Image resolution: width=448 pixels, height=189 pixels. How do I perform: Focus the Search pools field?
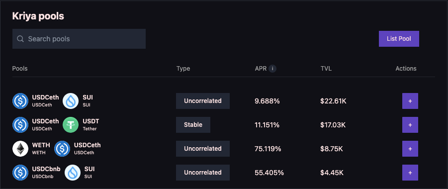pos(79,39)
